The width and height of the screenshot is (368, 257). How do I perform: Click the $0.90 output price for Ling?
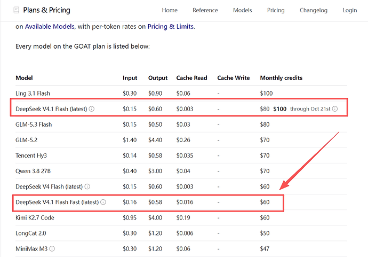pyautogui.click(x=155, y=94)
